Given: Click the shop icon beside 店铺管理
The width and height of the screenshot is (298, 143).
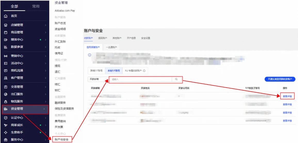Looking at the screenshot, I should click(x=6, y=25).
